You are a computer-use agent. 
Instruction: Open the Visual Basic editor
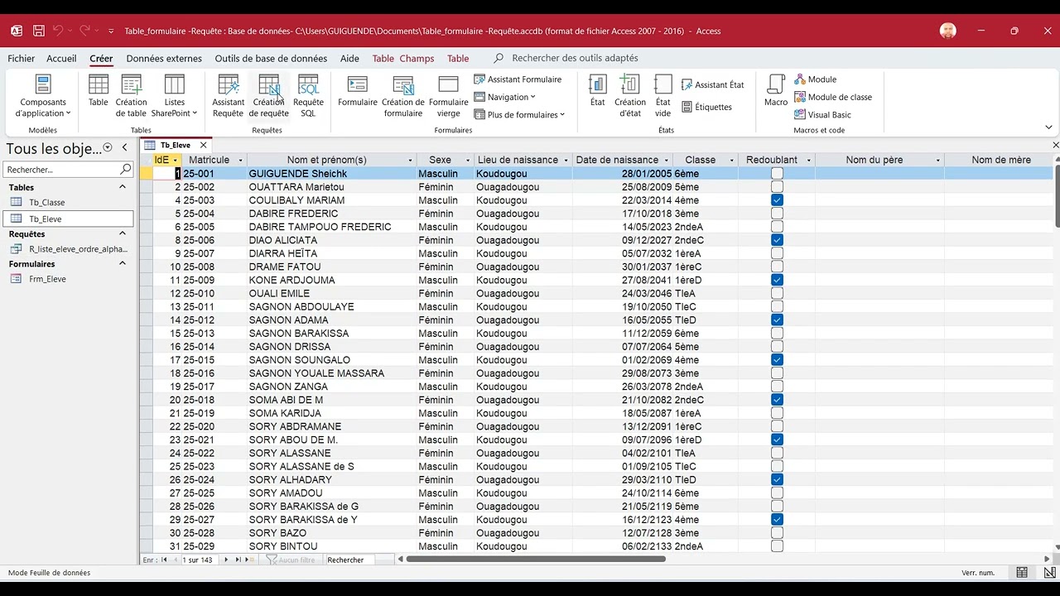tap(823, 115)
